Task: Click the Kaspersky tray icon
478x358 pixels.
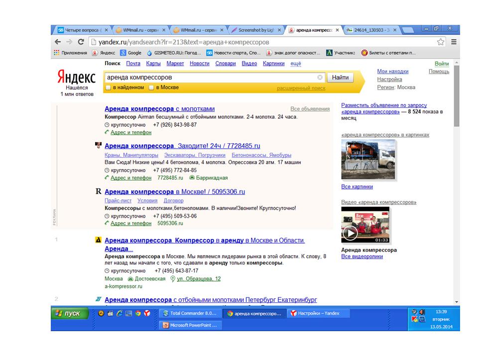Action: 414,319
